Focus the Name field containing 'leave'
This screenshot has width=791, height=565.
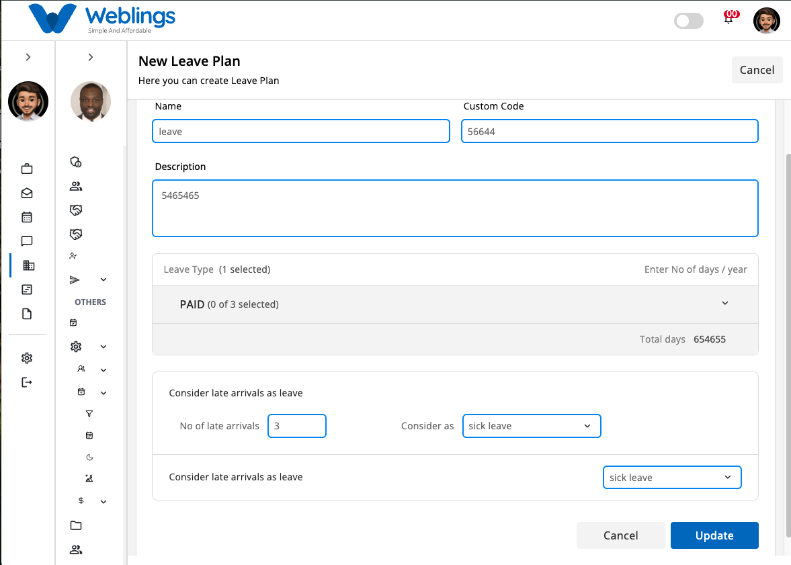pyautogui.click(x=300, y=131)
